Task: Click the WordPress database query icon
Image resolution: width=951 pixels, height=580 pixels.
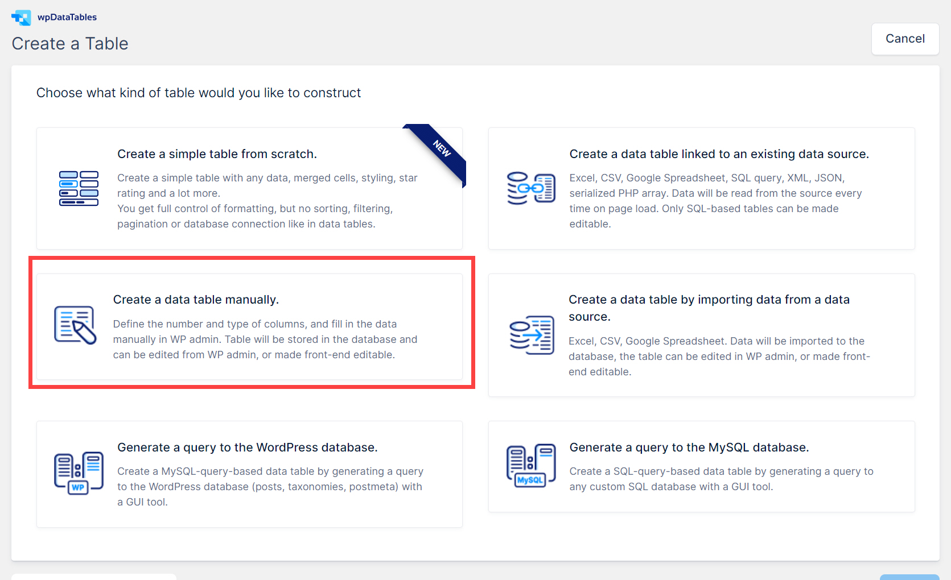Action: tap(79, 473)
